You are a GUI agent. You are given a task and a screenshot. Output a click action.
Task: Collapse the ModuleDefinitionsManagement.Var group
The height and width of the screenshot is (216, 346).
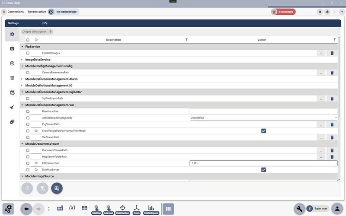click(22, 105)
